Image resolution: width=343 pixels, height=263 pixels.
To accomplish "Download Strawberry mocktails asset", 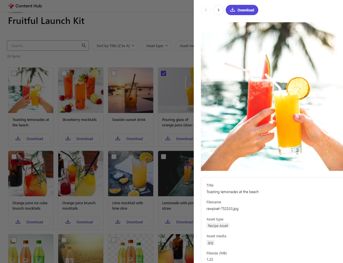I will pos(81,139).
